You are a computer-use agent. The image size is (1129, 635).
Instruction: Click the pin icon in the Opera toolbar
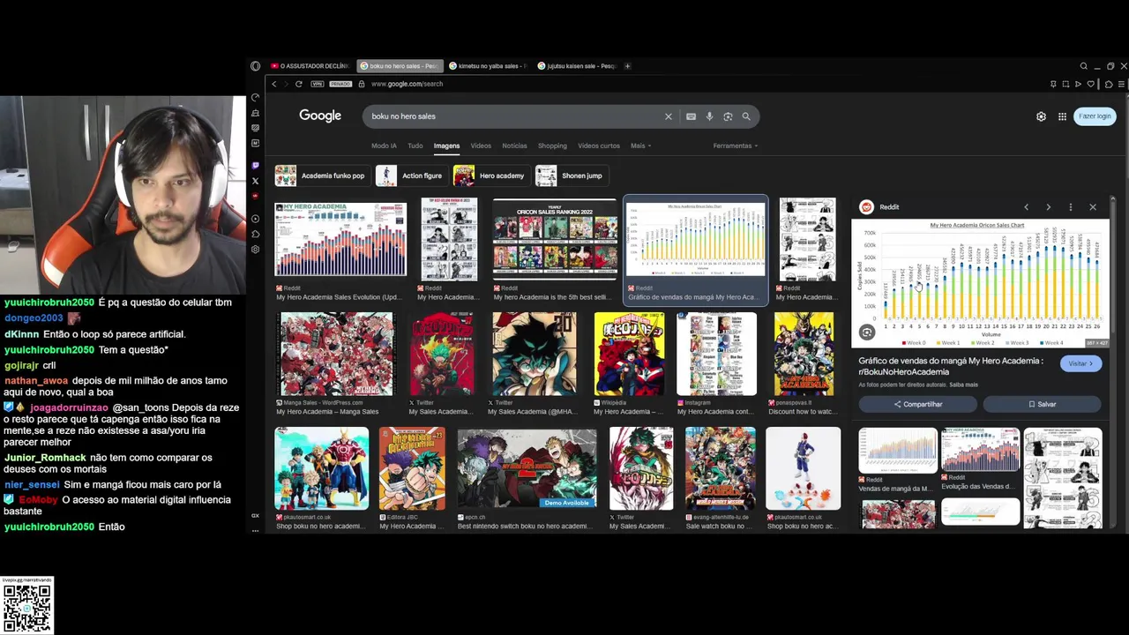pyautogui.click(x=1053, y=85)
